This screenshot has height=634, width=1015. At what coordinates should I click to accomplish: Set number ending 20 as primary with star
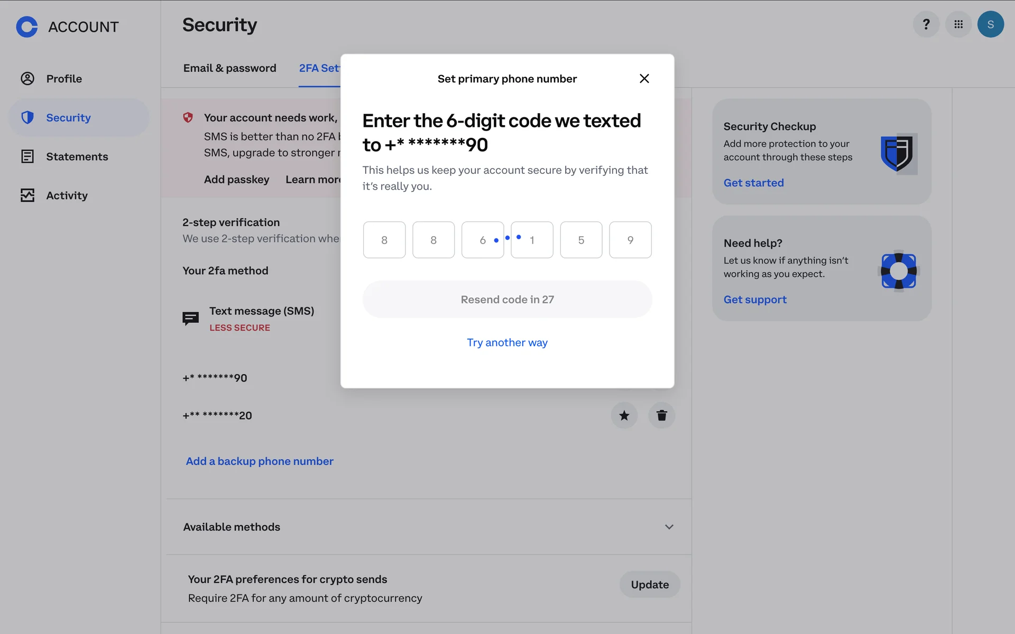point(624,415)
